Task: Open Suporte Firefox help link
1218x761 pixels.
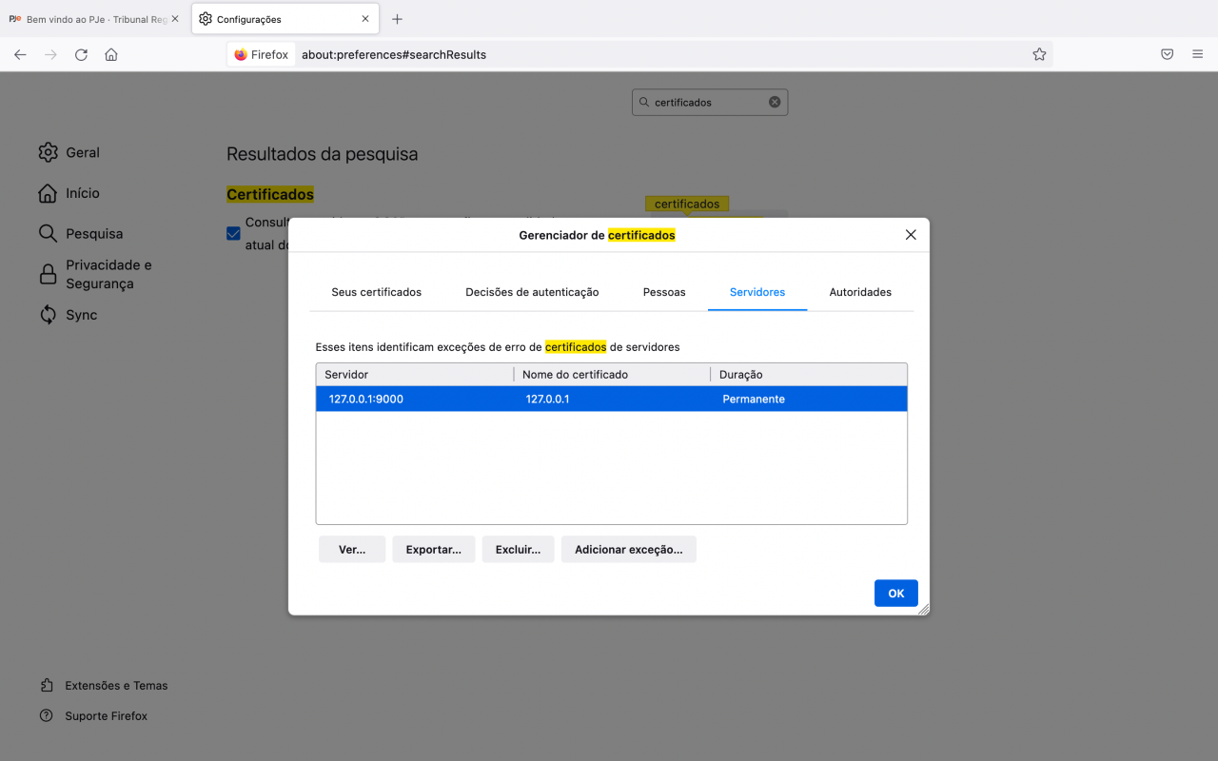Action: coord(93,715)
